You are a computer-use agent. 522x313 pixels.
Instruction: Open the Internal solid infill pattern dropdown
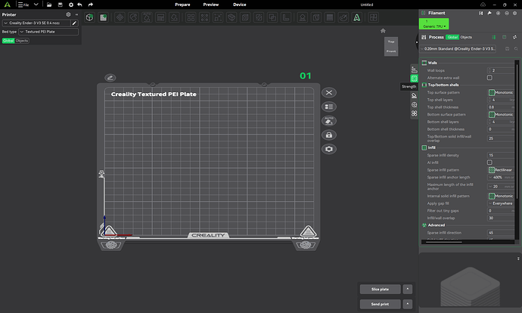click(501, 196)
